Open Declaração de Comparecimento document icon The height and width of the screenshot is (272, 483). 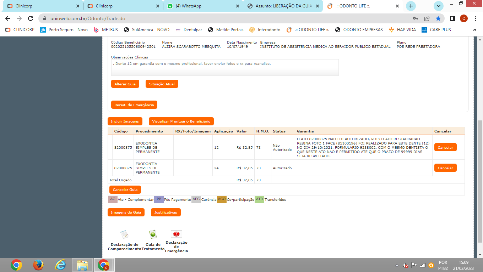(124, 234)
